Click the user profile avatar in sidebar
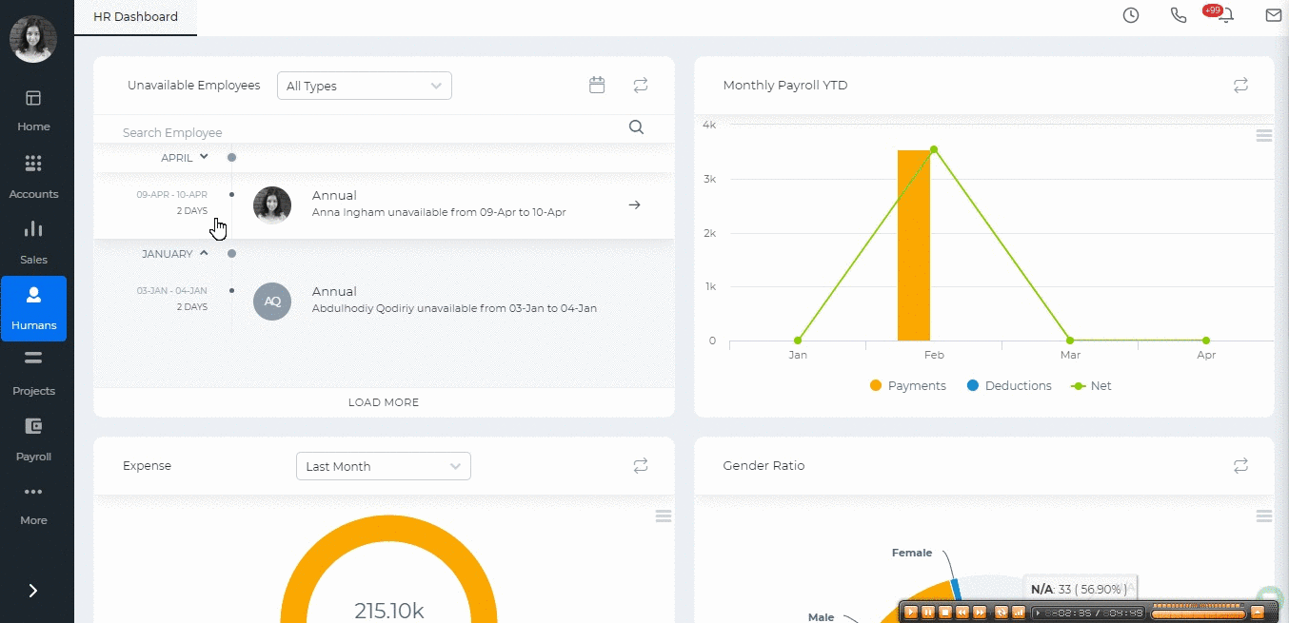This screenshot has width=1289, height=623. click(x=33, y=39)
